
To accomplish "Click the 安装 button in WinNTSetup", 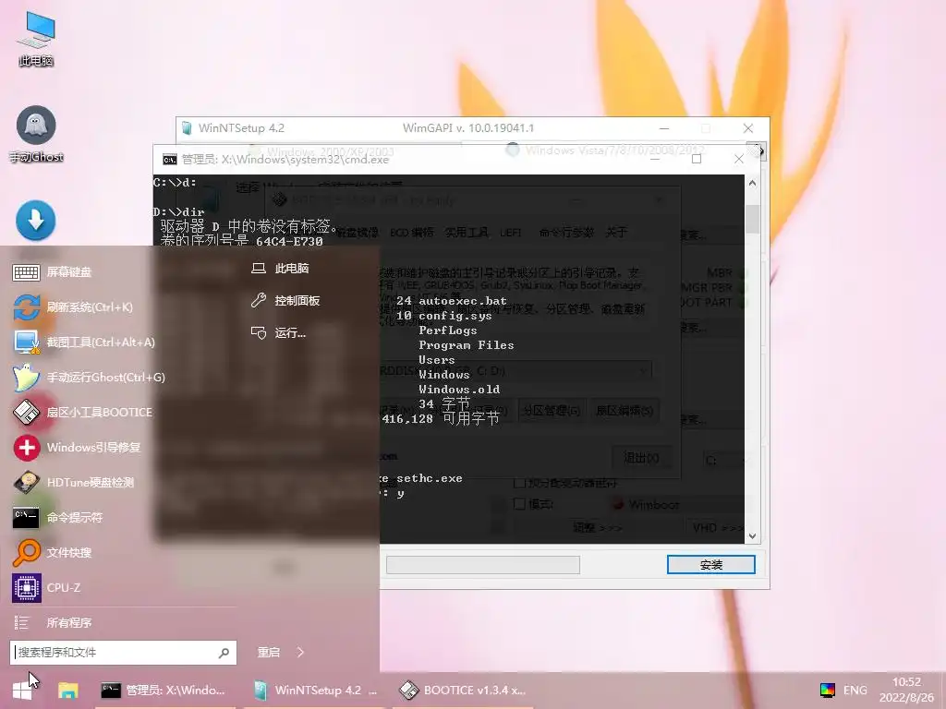I will tap(710, 565).
